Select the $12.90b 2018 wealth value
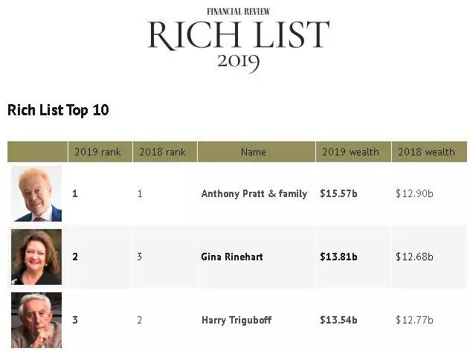Image resolution: width=473 pixels, height=351 pixels. 414,194
